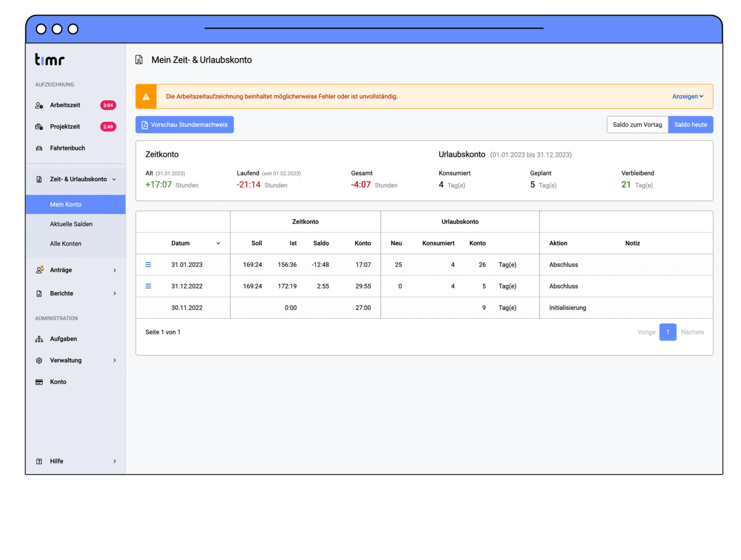The image size is (741, 560).
Task: Click the Arbeitszeit person-clock icon
Action: tap(39, 105)
